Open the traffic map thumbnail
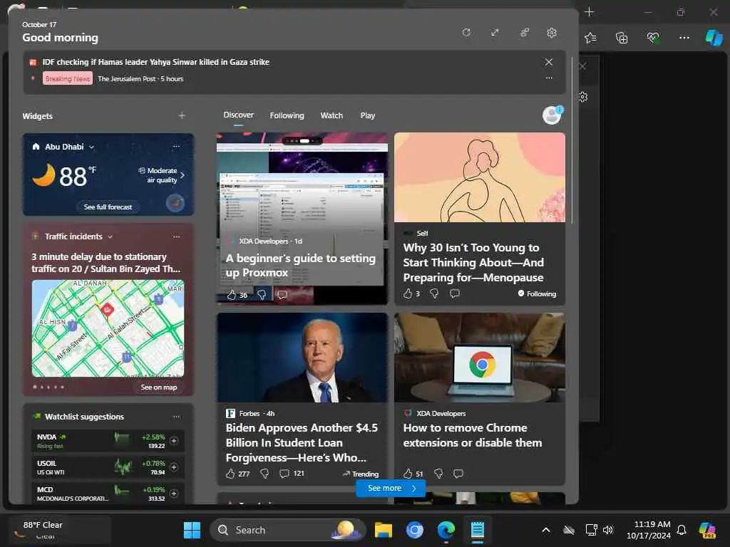Screen dimensions: 730x547 pyautogui.click(x=108, y=328)
